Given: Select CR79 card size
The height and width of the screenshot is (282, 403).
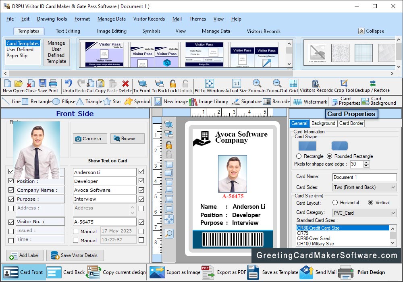Looking at the screenshot, I should 343,233.
